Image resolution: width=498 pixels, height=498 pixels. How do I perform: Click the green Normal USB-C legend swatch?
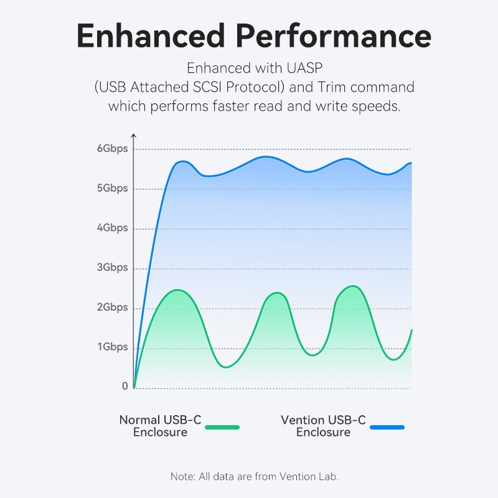[222, 427]
